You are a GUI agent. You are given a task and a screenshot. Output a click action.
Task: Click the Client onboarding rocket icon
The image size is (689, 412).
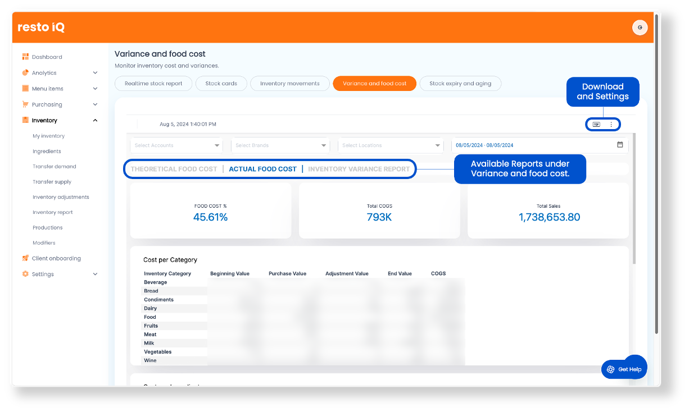point(25,258)
